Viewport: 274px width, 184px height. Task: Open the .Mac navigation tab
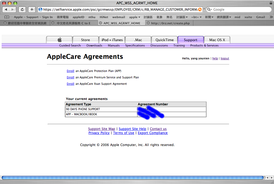[x=138, y=40]
